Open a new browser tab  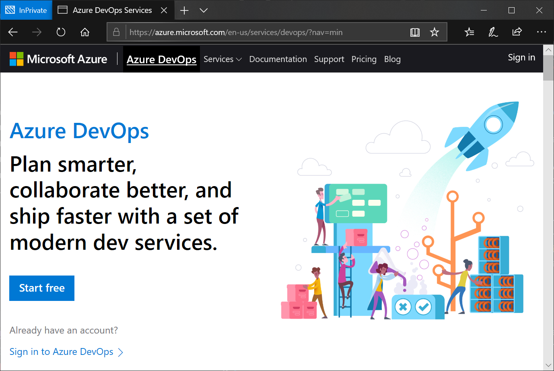point(184,10)
